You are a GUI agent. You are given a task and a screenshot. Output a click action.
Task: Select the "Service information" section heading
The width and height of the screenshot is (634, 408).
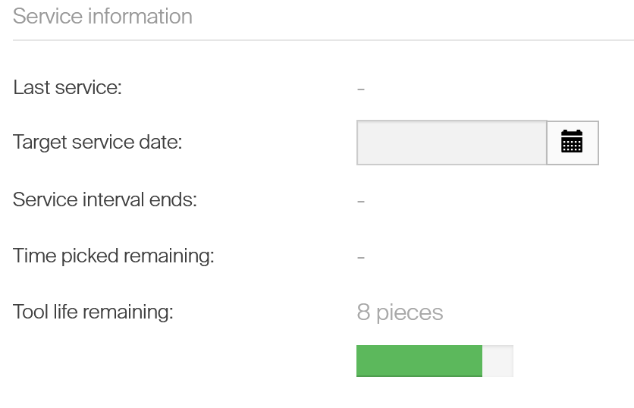tap(102, 17)
